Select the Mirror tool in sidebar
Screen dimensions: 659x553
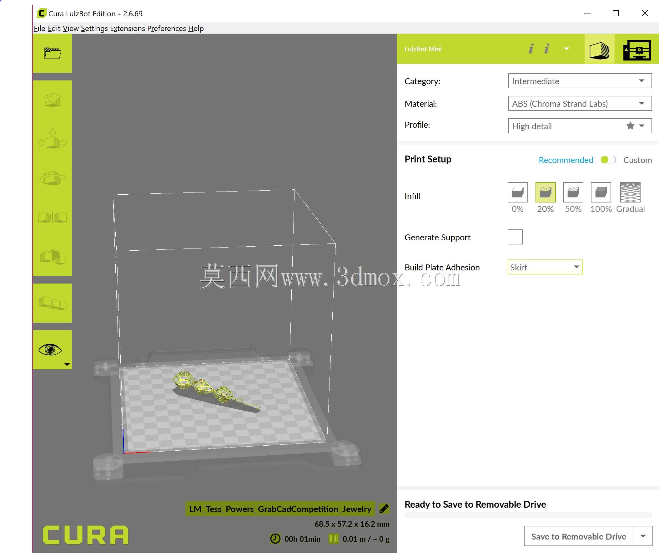(x=53, y=217)
